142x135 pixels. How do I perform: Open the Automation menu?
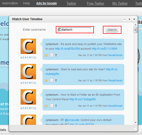10,3
